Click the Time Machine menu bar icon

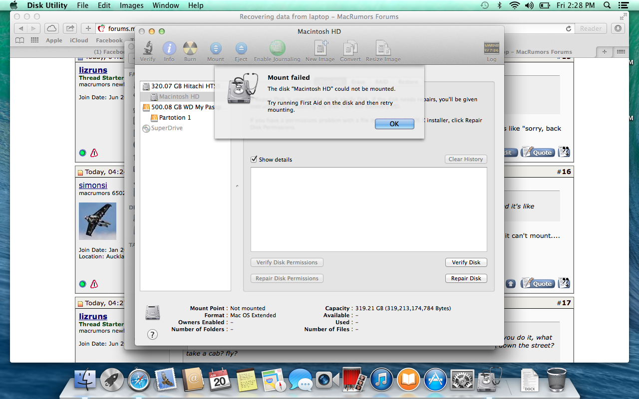pos(484,5)
